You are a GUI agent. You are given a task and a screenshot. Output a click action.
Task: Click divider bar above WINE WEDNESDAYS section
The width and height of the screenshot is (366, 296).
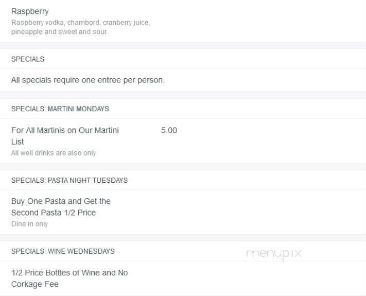(x=183, y=238)
